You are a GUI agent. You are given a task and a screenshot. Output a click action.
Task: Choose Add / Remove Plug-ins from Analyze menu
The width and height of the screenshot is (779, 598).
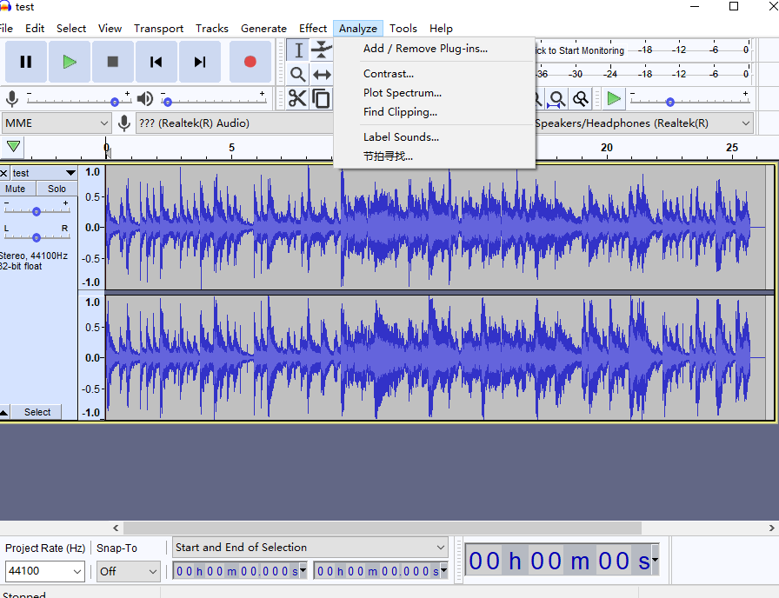pos(434,49)
